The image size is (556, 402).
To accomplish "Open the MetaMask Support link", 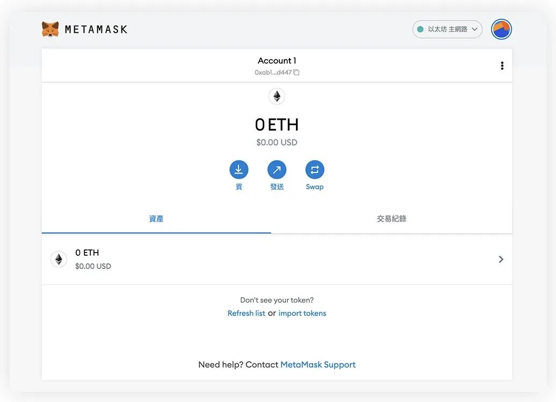I will 317,365.
